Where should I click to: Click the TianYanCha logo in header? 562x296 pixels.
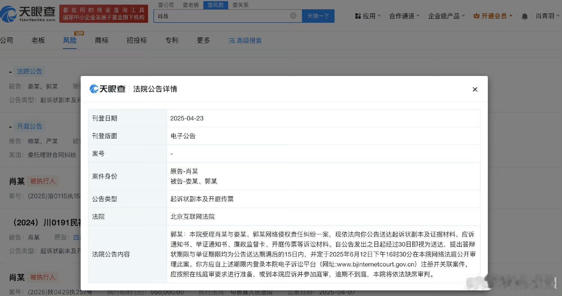click(28, 14)
